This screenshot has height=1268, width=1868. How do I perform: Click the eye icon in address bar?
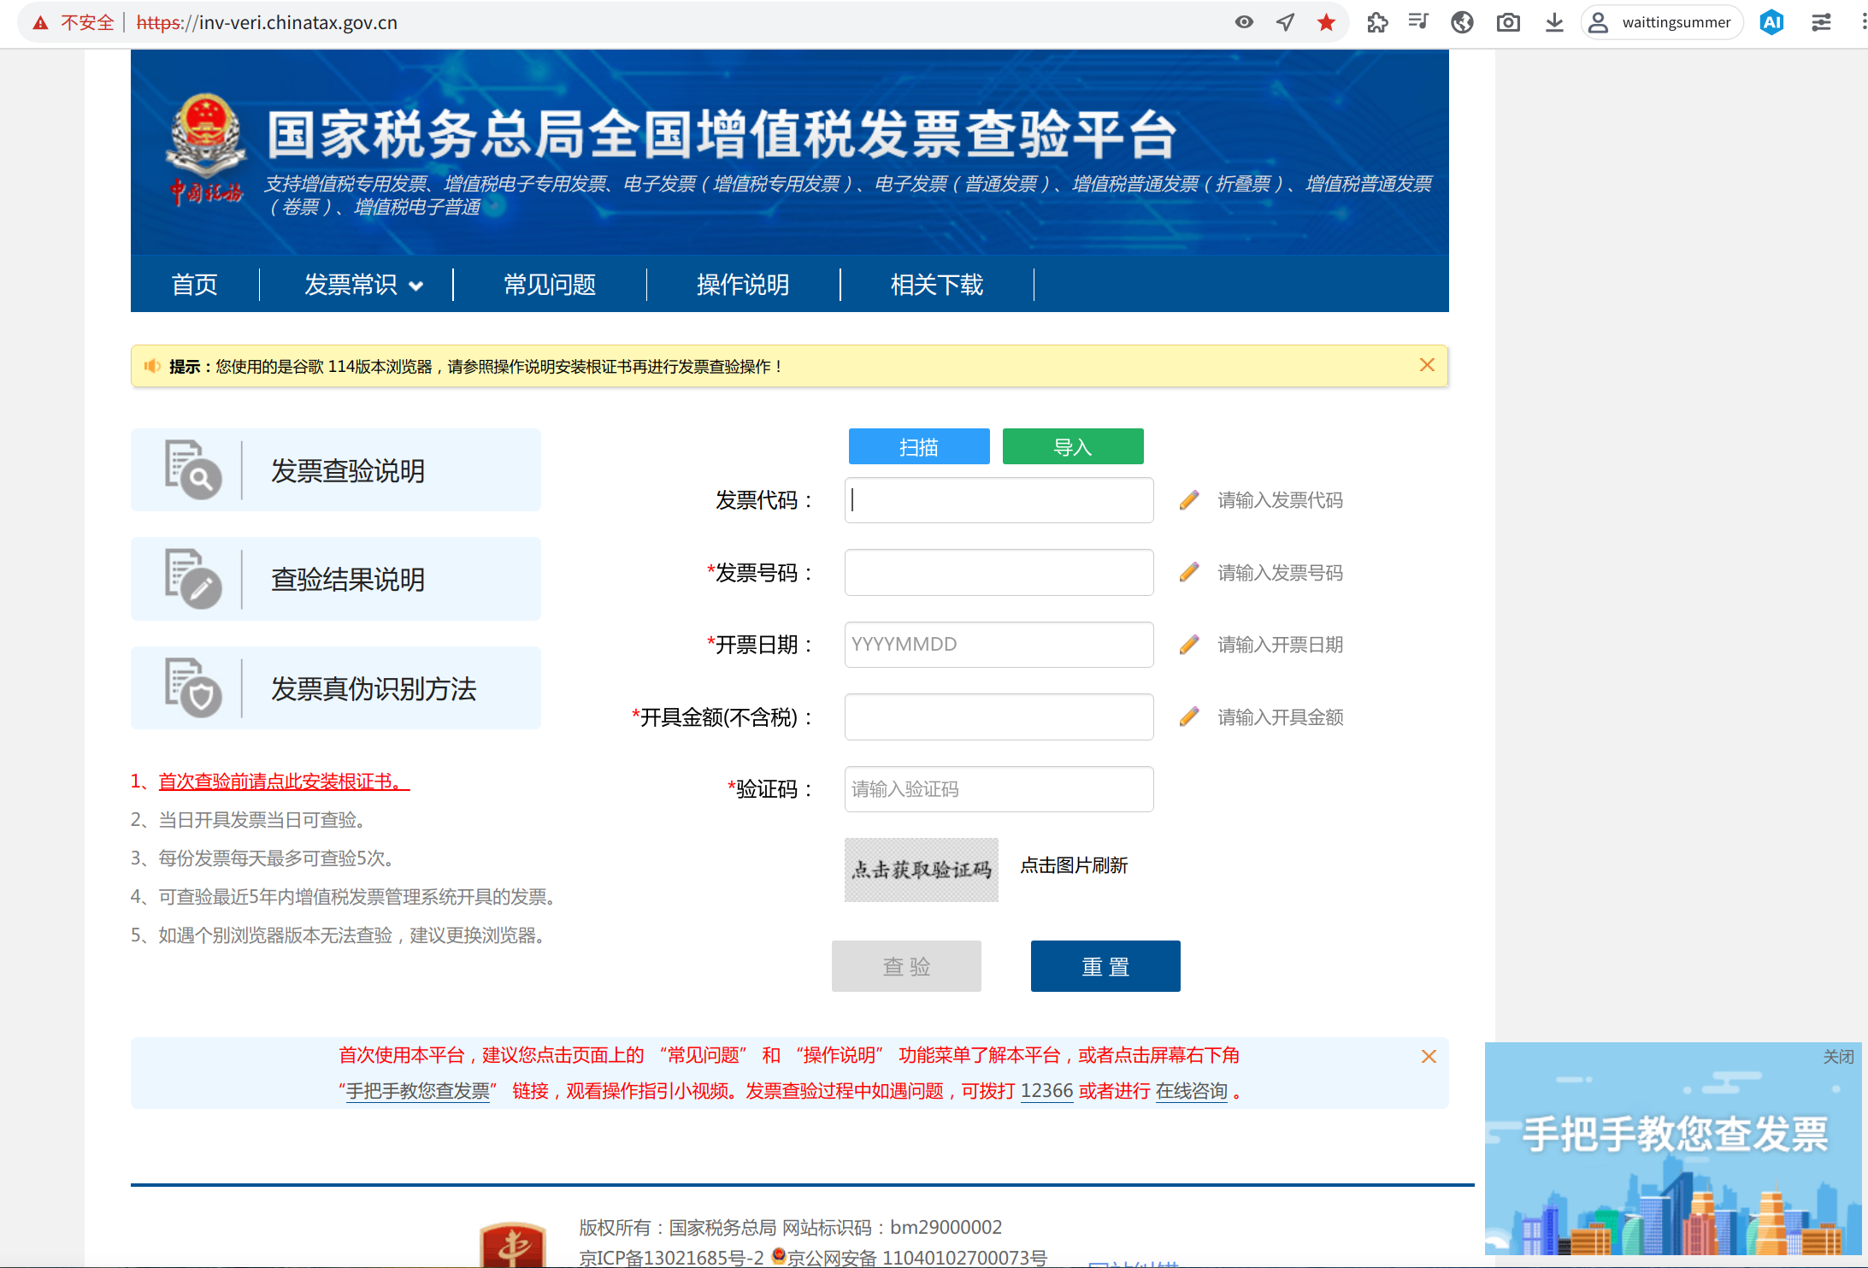pyautogui.click(x=1244, y=22)
